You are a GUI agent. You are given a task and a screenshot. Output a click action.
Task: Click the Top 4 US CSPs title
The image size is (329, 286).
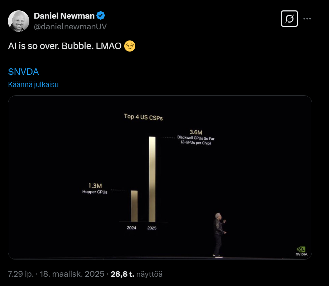point(143,117)
